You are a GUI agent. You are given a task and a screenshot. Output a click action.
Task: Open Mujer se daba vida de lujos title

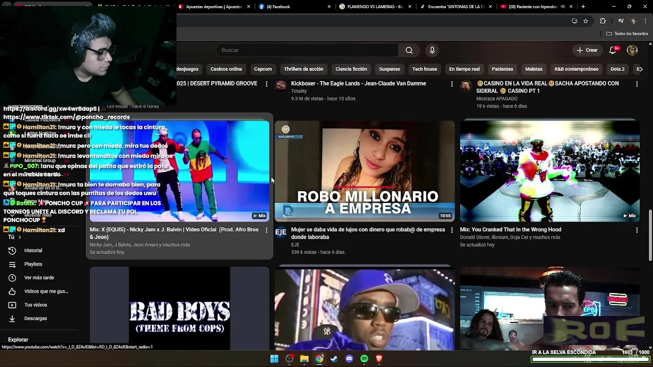368,233
